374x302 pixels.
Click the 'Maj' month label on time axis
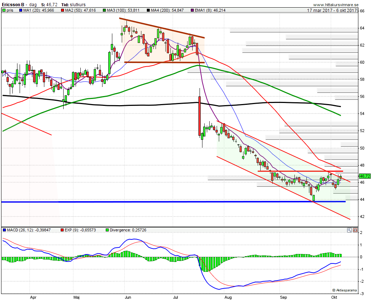click(x=76, y=298)
